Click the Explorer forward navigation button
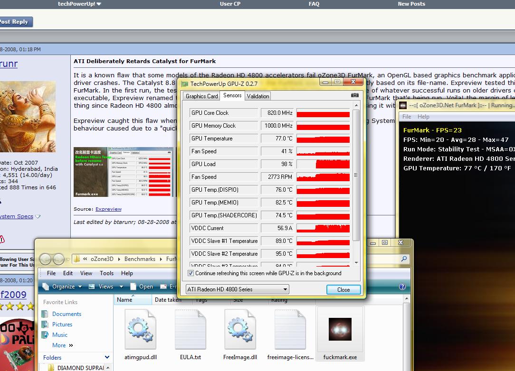This screenshot has width=515, height=371. coord(58,259)
